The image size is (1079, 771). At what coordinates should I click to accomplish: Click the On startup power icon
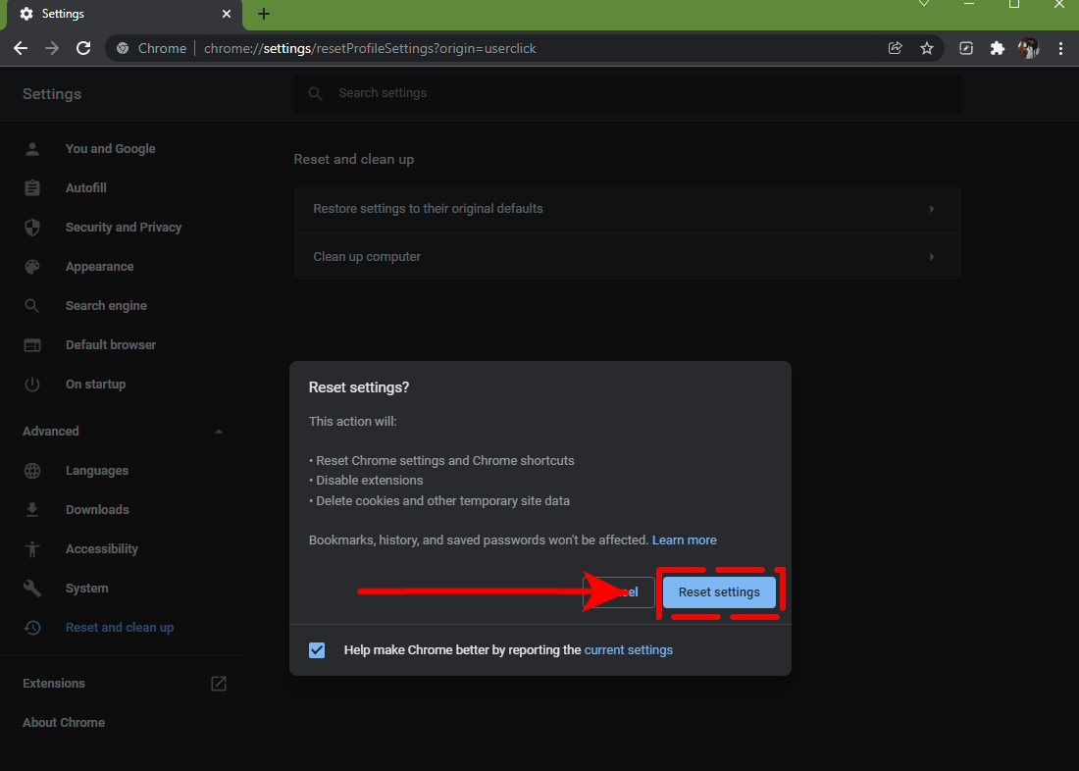[x=32, y=384]
